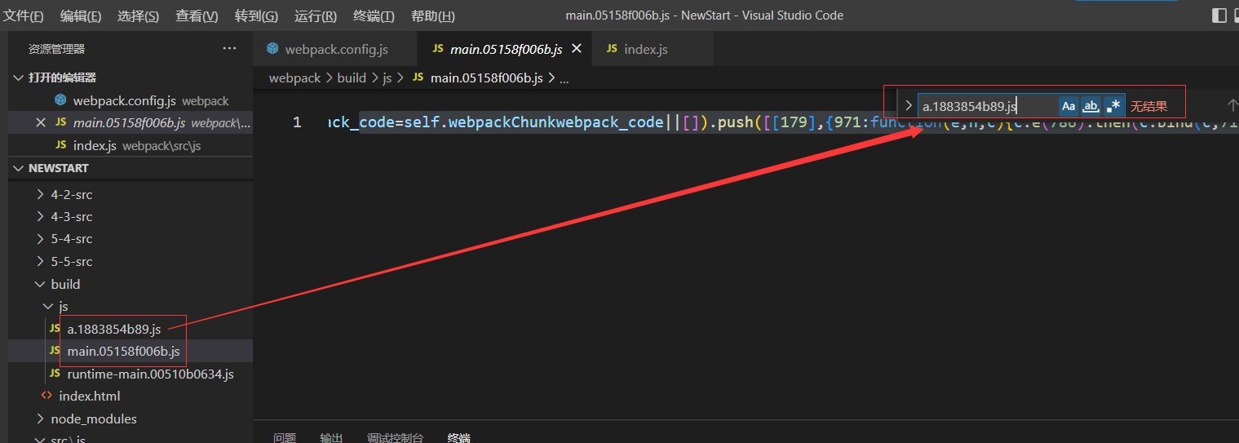
Task: Switch to main.05158f006b.js editor tab
Action: tap(504, 49)
